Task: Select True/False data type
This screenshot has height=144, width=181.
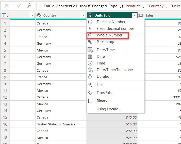Action: point(116,93)
